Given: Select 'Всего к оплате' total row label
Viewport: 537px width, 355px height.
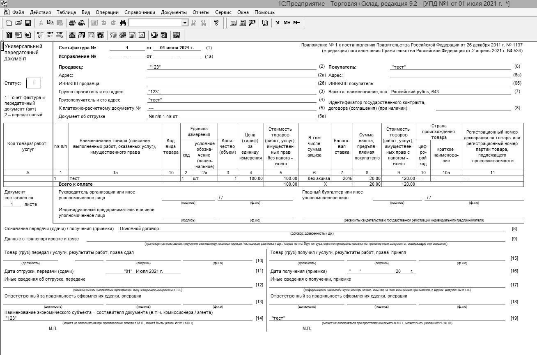Looking at the screenshot, I should pyautogui.click(x=76, y=184).
